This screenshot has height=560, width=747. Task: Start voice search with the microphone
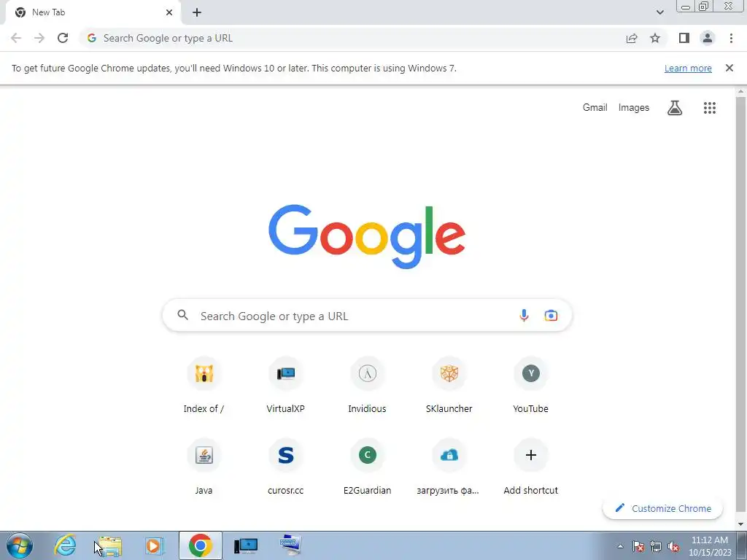coord(524,315)
